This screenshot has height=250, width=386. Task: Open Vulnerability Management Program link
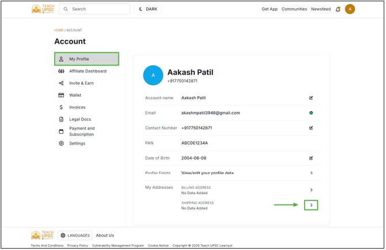coord(119,246)
